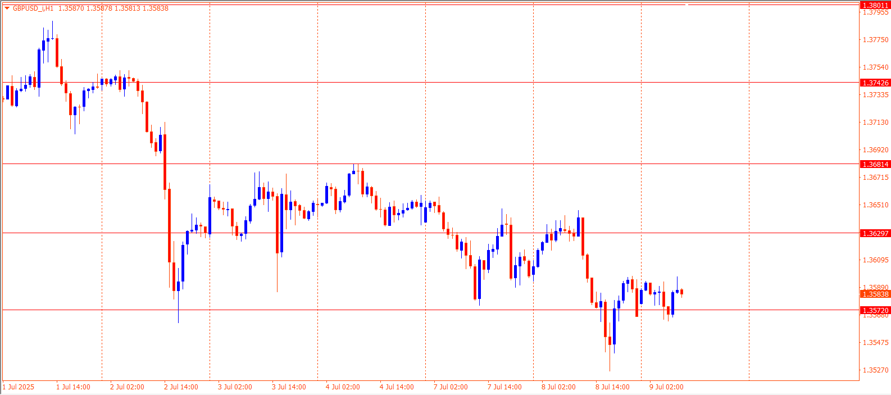Select the horizontal support line at 1.35720
The width and height of the screenshot is (891, 395).
pyautogui.click(x=430, y=310)
